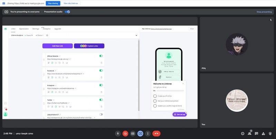Open meeting details info icon
The image size is (276, 139).
point(243,134)
